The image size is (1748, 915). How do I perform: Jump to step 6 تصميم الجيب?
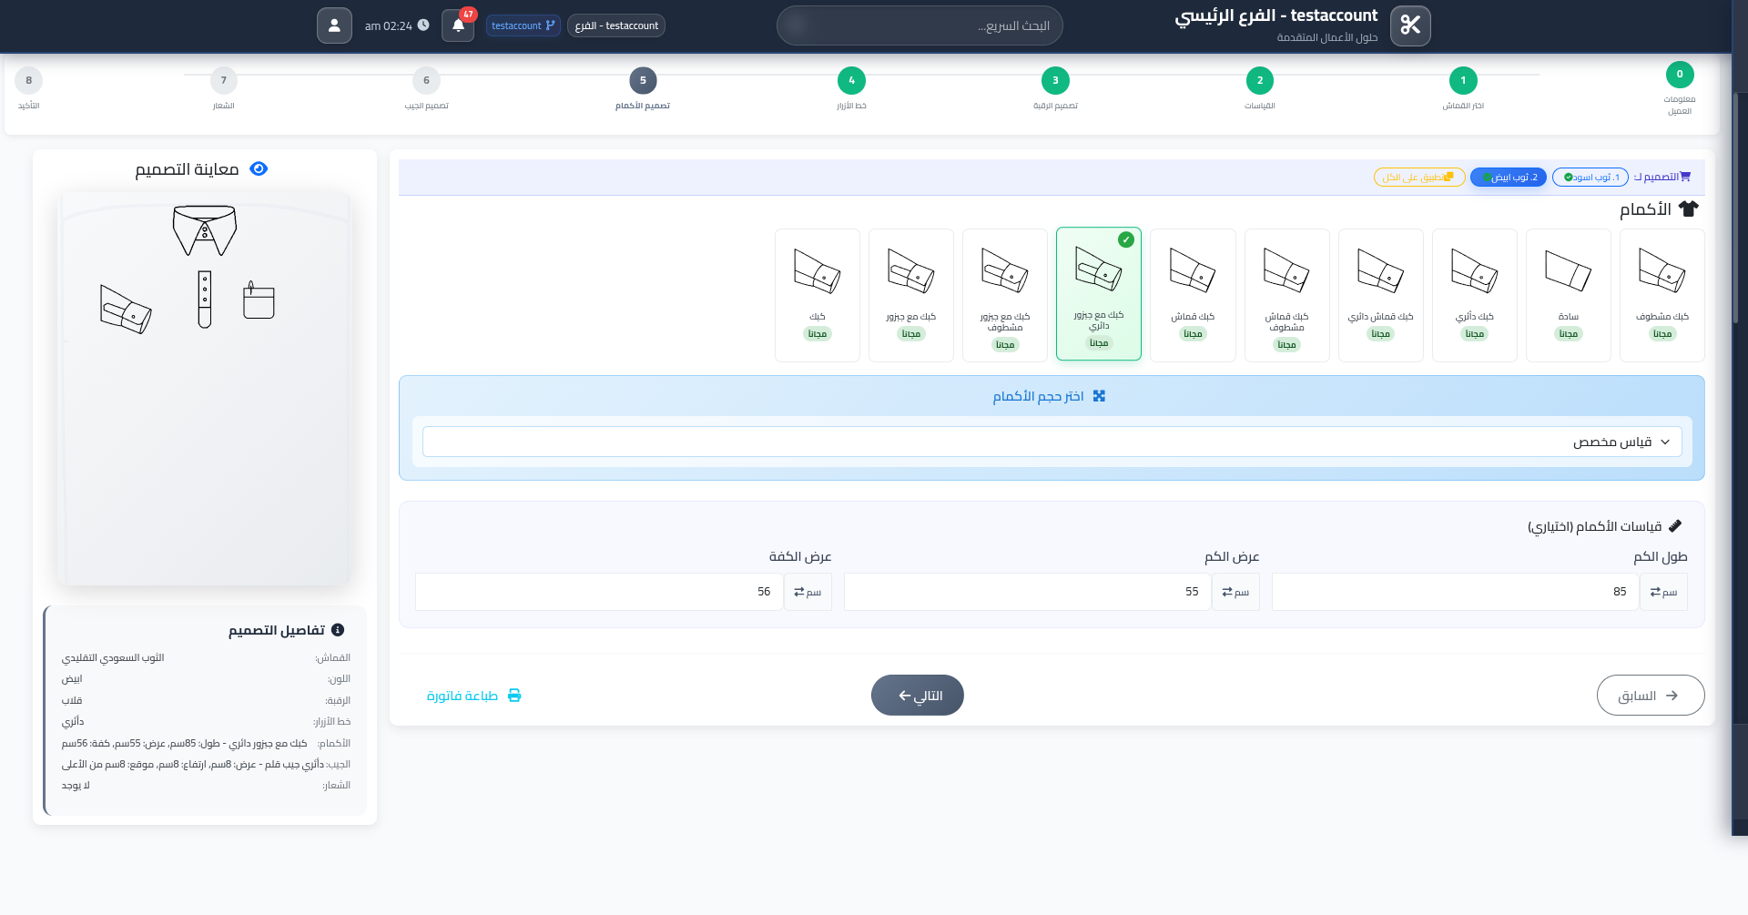426,80
